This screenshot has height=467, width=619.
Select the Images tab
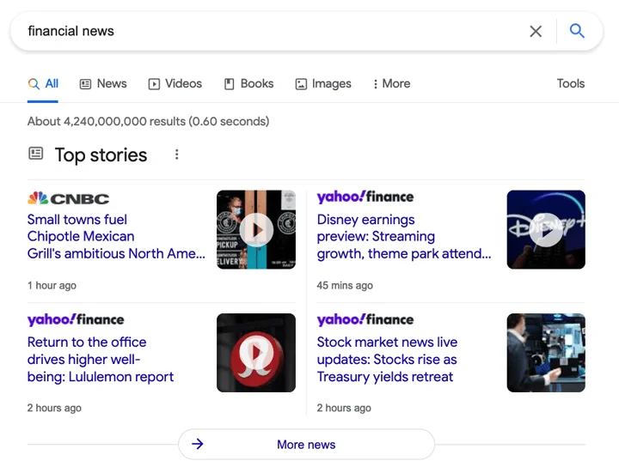323,83
